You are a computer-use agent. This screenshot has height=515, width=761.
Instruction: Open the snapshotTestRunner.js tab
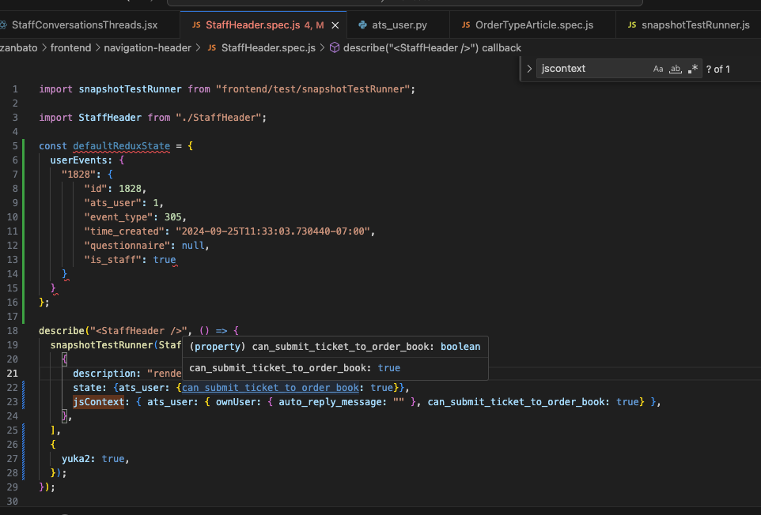click(x=695, y=25)
